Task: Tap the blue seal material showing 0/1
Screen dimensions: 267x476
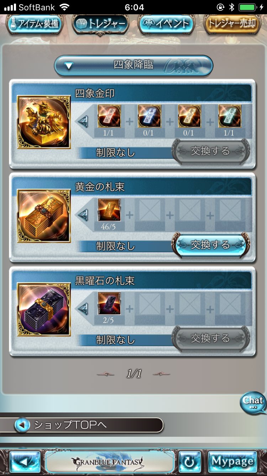Action: pos(150,116)
